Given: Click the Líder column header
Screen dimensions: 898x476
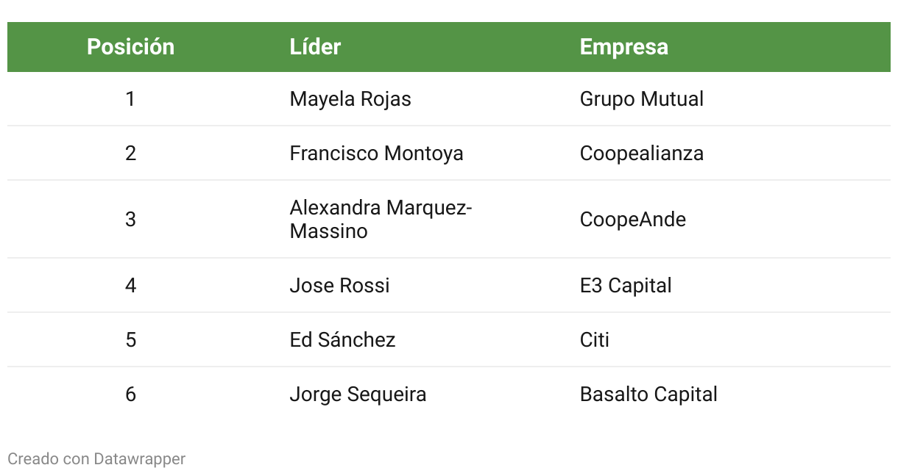Looking at the screenshot, I should (315, 47).
